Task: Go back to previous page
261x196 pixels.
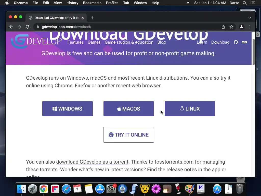Action: [11, 27]
